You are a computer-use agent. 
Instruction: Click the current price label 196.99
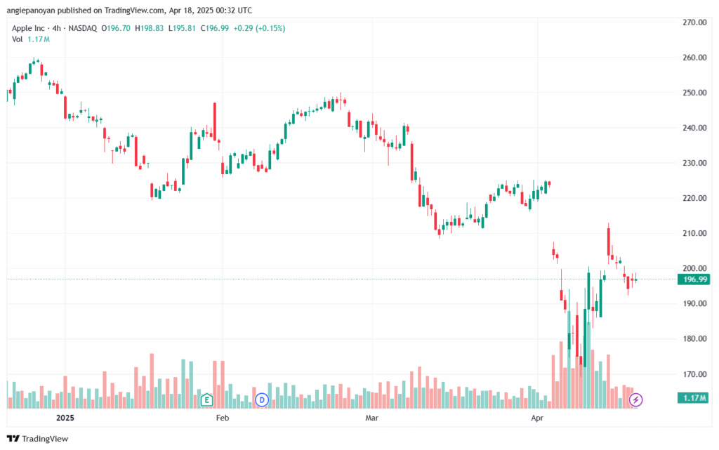693,279
